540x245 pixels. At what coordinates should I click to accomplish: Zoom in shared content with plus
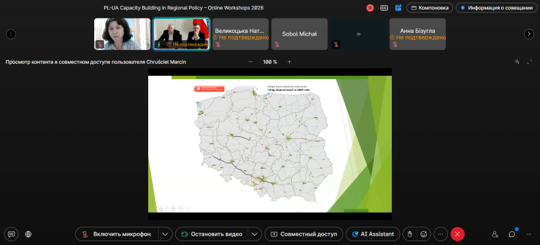click(289, 62)
